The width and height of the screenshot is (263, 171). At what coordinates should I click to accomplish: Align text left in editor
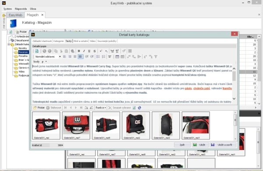(64, 57)
